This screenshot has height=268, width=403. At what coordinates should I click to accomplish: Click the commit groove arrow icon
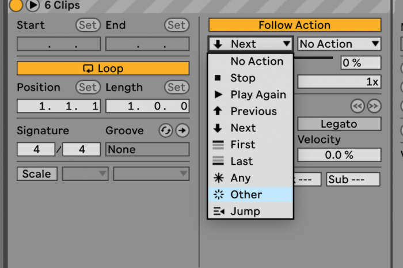click(183, 130)
